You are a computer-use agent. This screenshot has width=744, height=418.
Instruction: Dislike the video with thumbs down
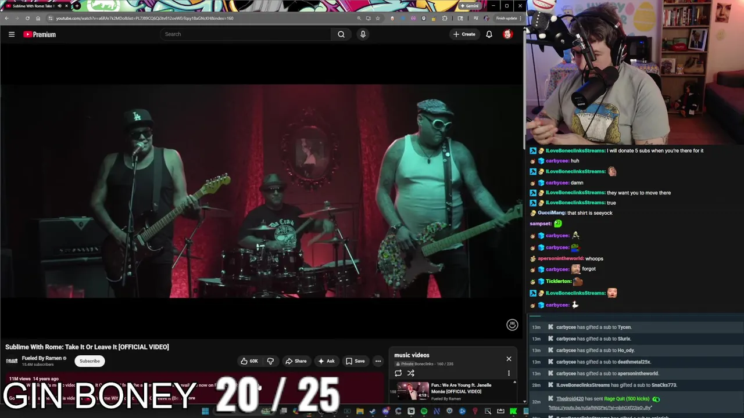tap(270, 361)
